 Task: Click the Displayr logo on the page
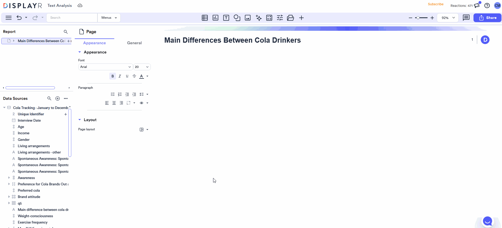[x=485, y=40]
